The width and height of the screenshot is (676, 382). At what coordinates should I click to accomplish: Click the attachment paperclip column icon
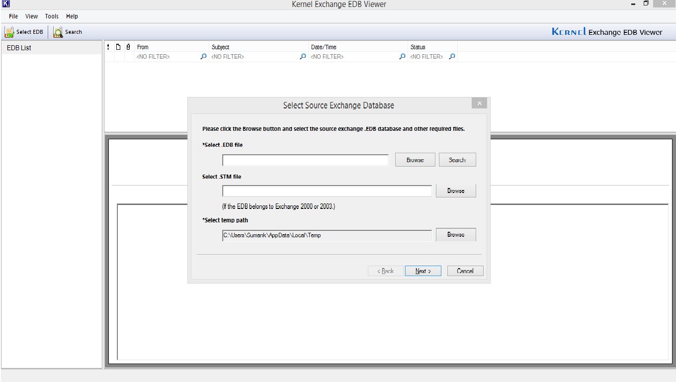[x=128, y=47]
